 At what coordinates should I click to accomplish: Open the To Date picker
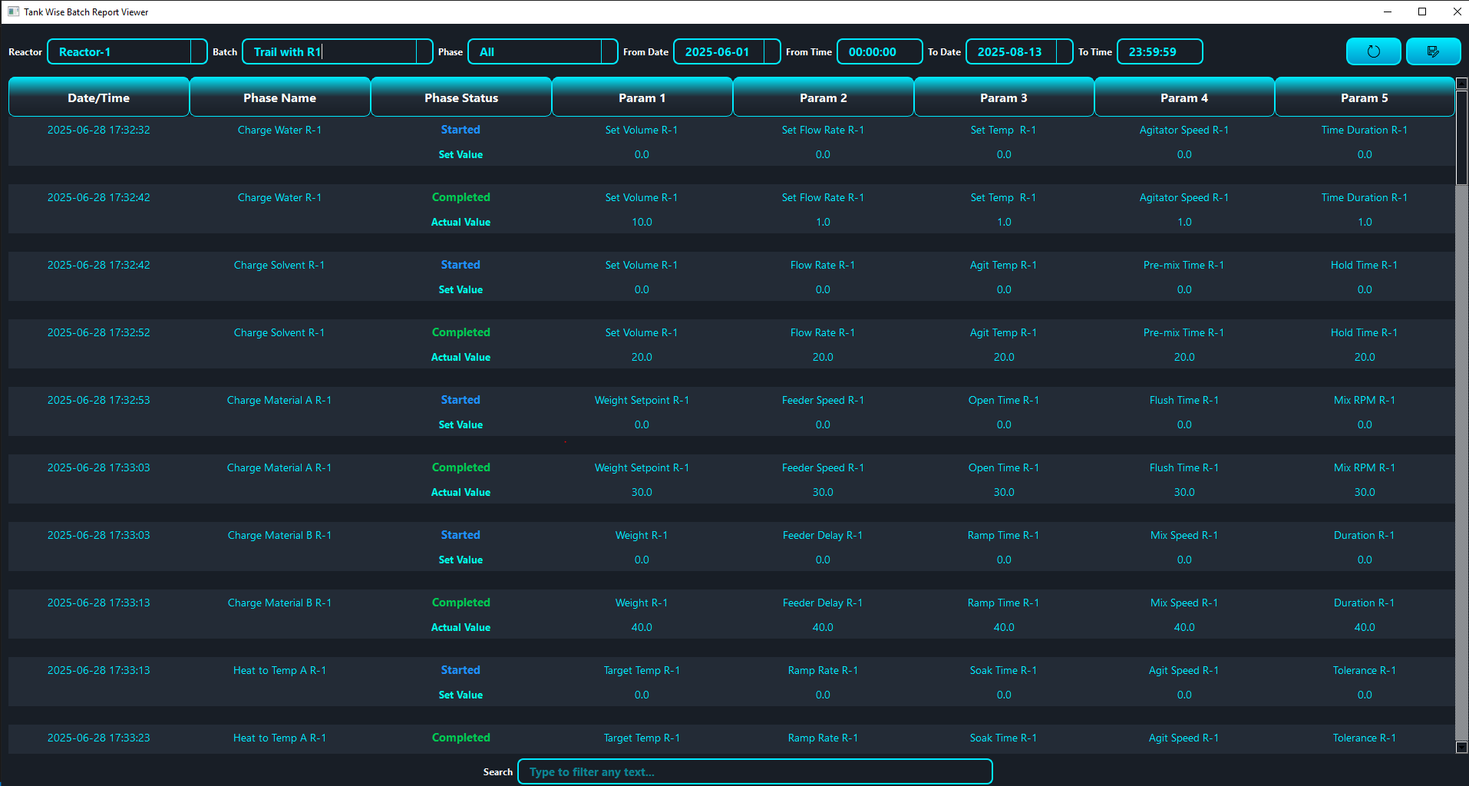click(x=1065, y=51)
